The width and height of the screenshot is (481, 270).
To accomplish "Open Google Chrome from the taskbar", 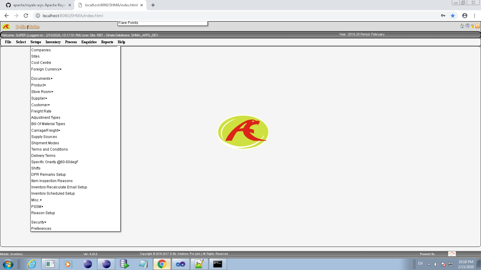I will (x=162, y=264).
